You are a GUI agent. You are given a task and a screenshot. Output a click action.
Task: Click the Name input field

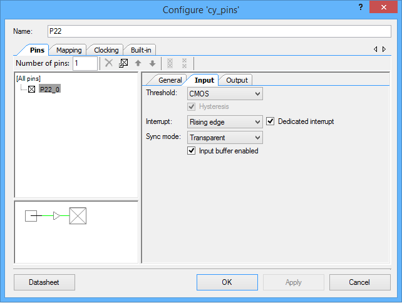[x=219, y=31]
